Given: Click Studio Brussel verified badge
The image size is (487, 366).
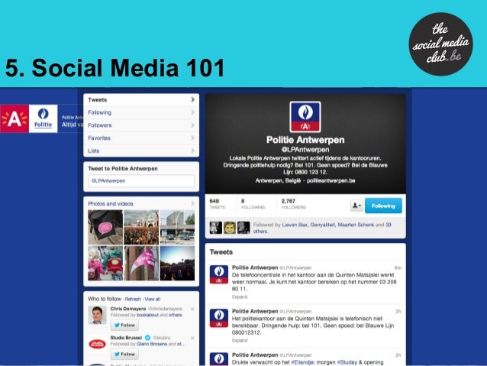Looking at the screenshot, I should [148, 338].
